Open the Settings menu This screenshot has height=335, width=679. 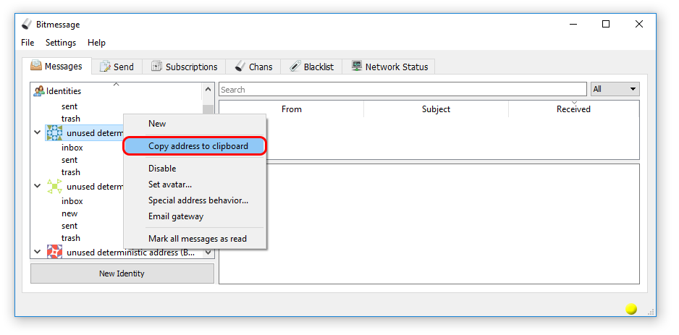(x=61, y=43)
